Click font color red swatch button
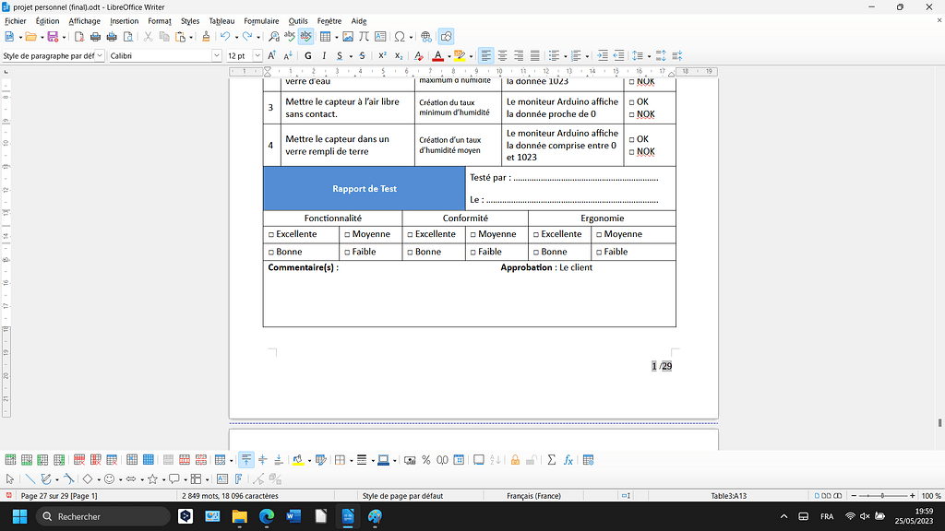The image size is (945, 531). [438, 56]
